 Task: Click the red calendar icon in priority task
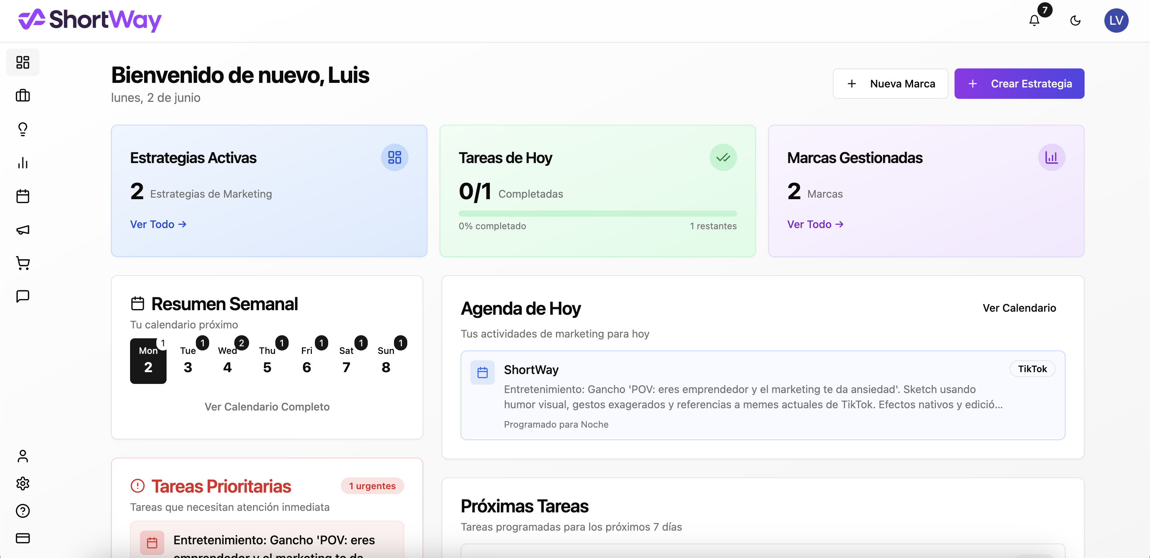point(152,542)
